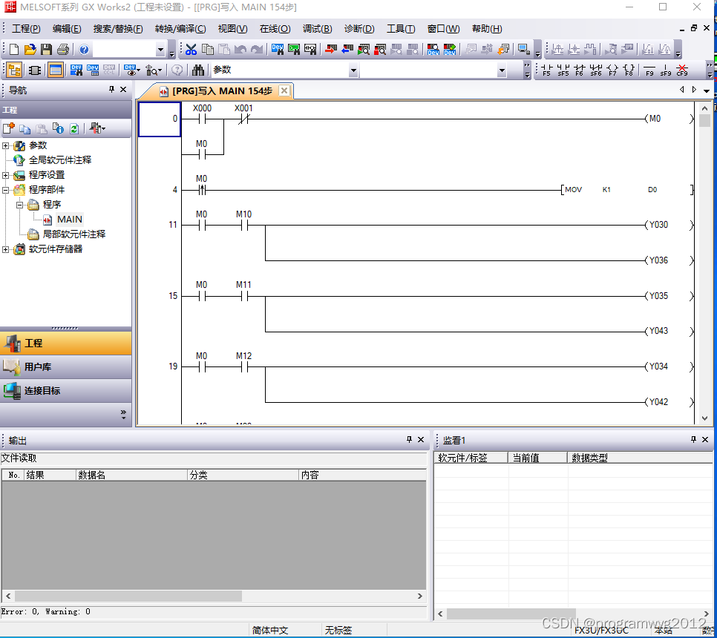Click the output panel horizontal scrollbar right arrow
Viewport: 717px width, 638px height.
pyautogui.click(x=420, y=596)
